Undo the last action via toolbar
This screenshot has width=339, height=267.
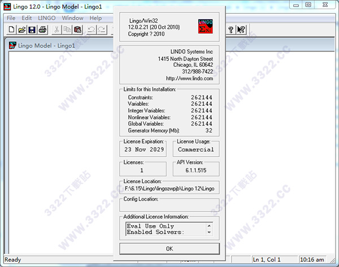tap(91, 29)
